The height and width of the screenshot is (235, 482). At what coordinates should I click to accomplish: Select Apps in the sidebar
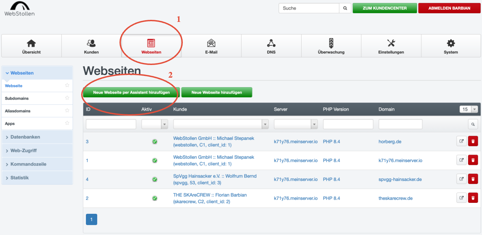[10, 123]
